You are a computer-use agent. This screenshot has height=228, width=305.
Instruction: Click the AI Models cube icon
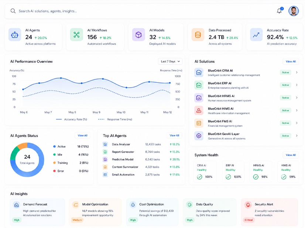click(x=138, y=35)
